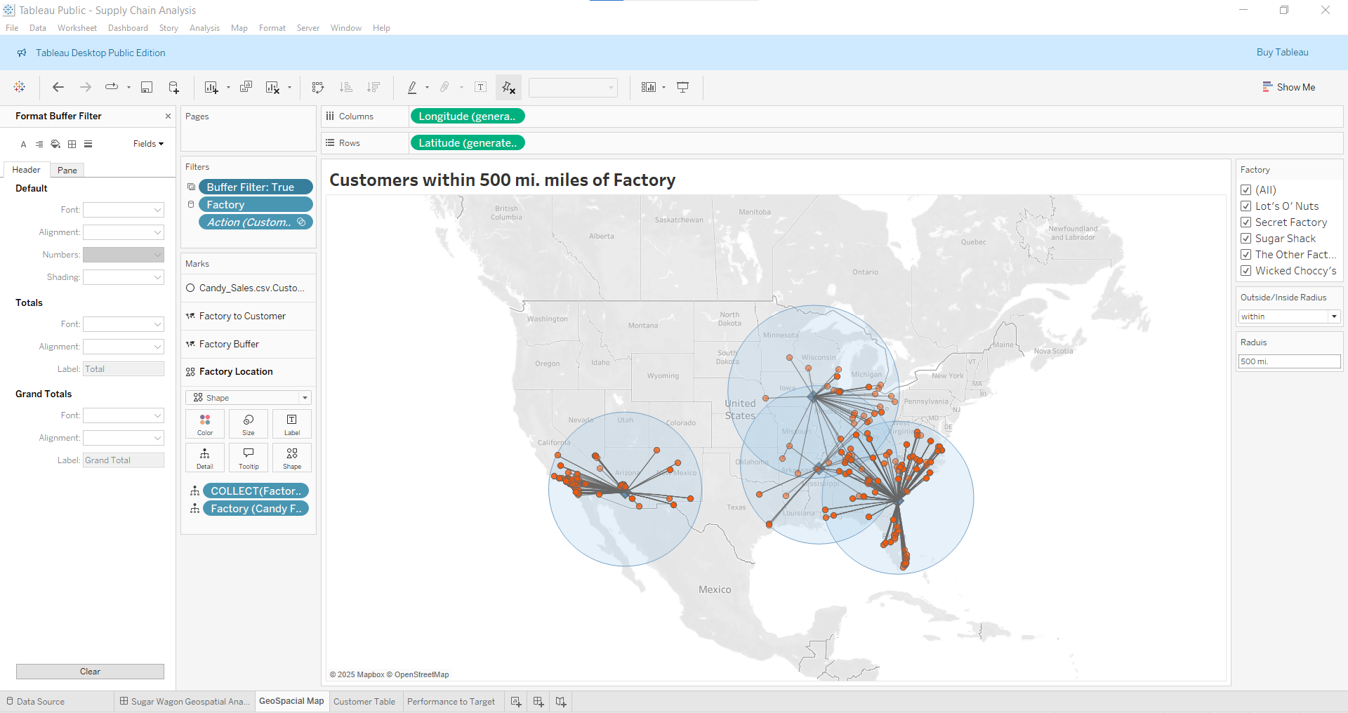Viewport: 1348px width, 713px height.
Task: Open the Analysis menu
Action: click(204, 28)
